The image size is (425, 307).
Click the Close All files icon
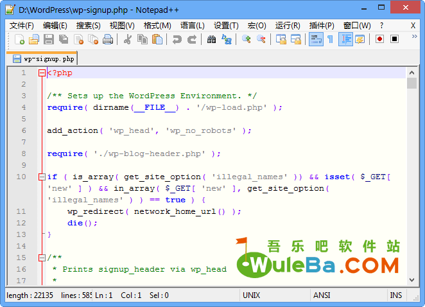94,39
